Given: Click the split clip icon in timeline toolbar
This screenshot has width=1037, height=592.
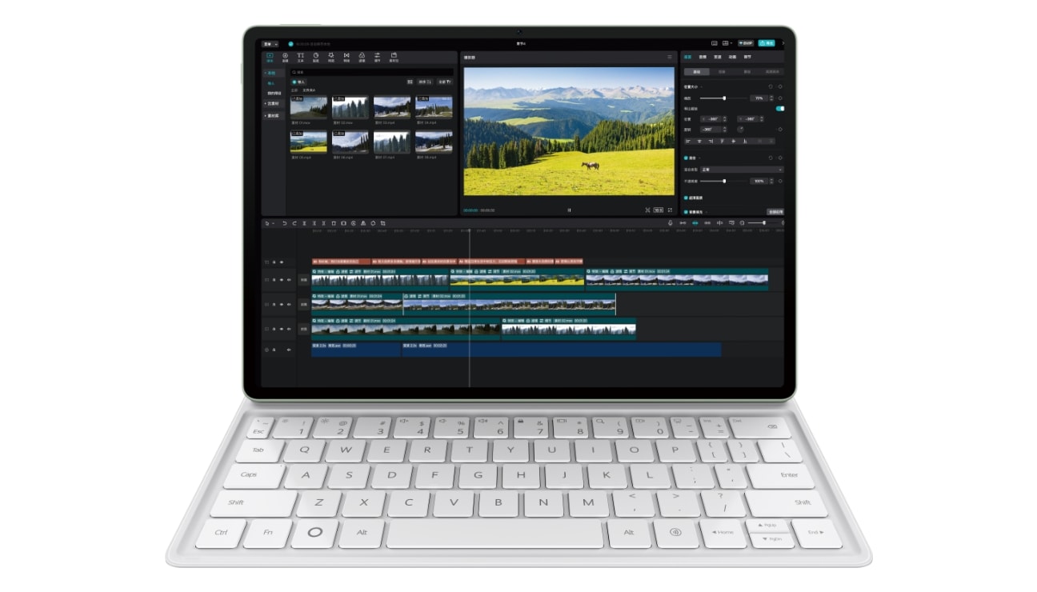Looking at the screenshot, I should [x=305, y=223].
